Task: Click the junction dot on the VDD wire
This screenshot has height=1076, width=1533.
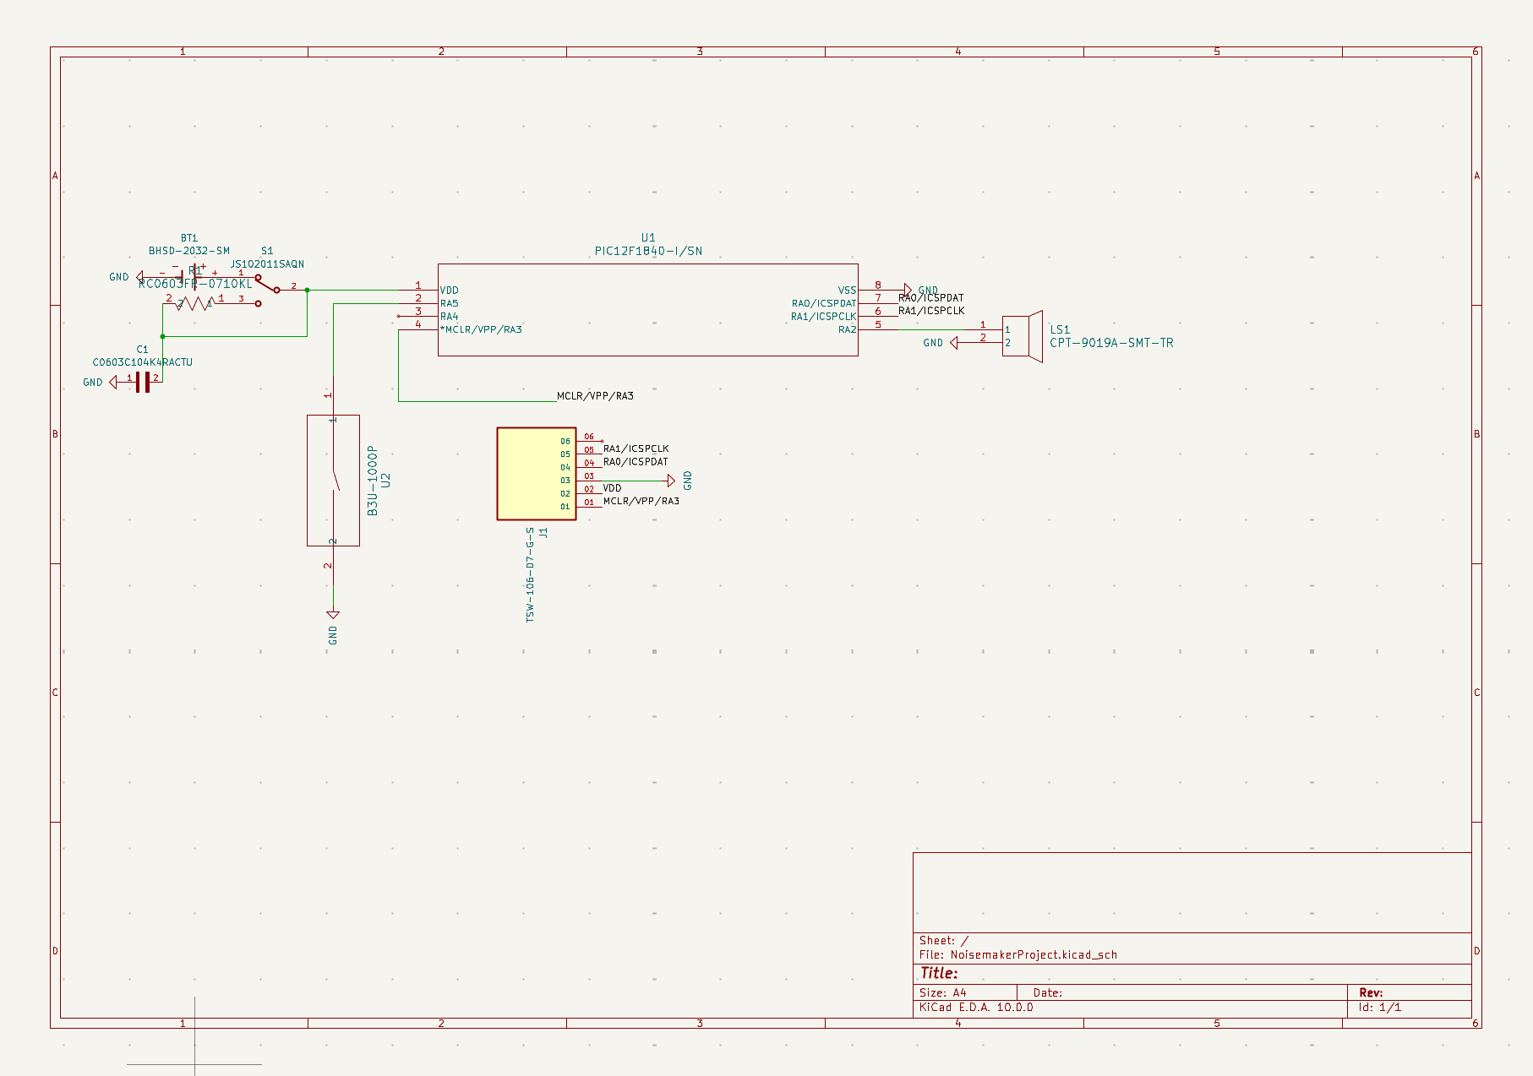Action: click(307, 291)
